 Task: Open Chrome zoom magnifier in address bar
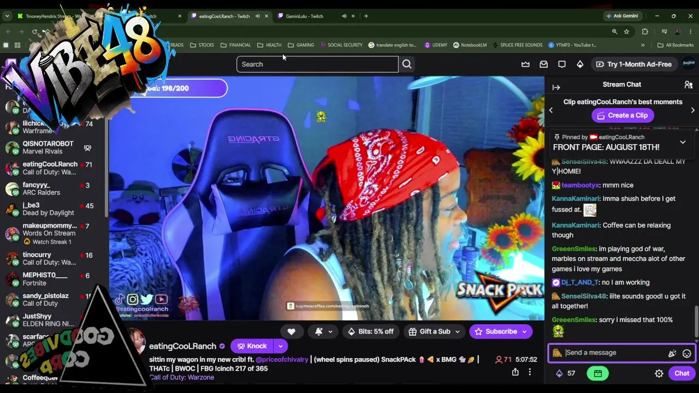tap(614, 32)
